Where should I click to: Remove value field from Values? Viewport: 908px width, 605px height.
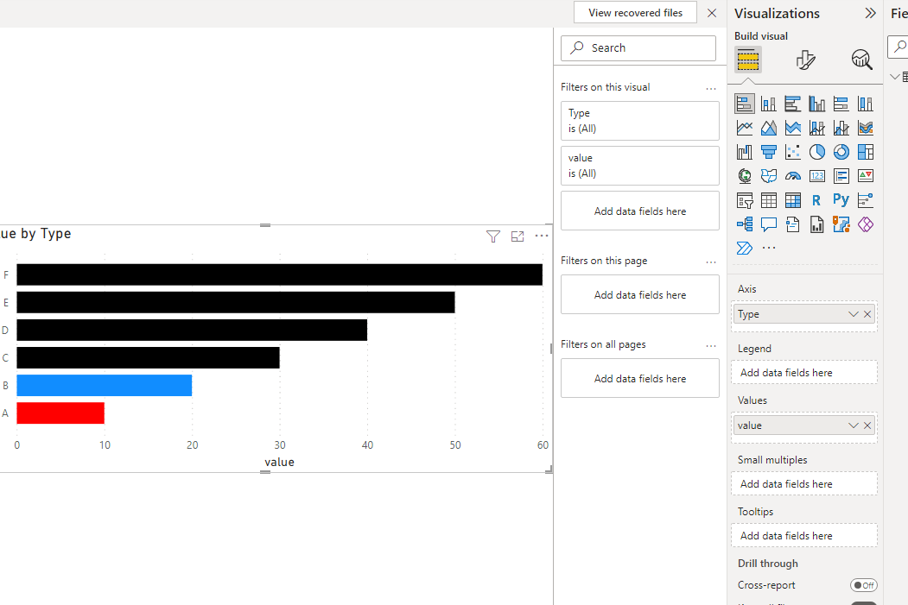click(x=867, y=425)
